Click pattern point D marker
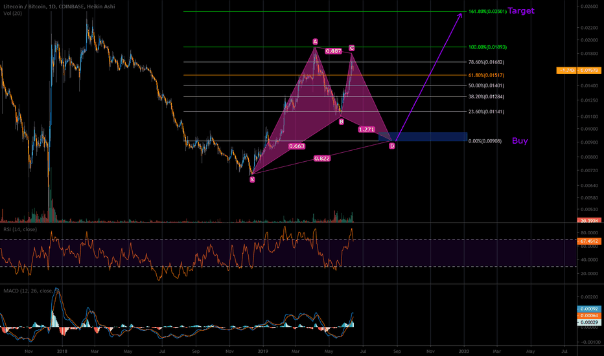Viewport: 604px width, 356px height. coord(391,146)
